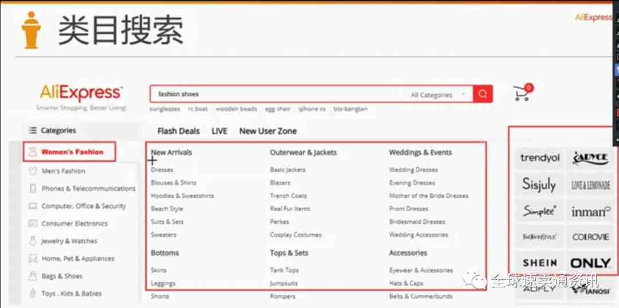Click the wooden beads suggested search

click(x=236, y=109)
